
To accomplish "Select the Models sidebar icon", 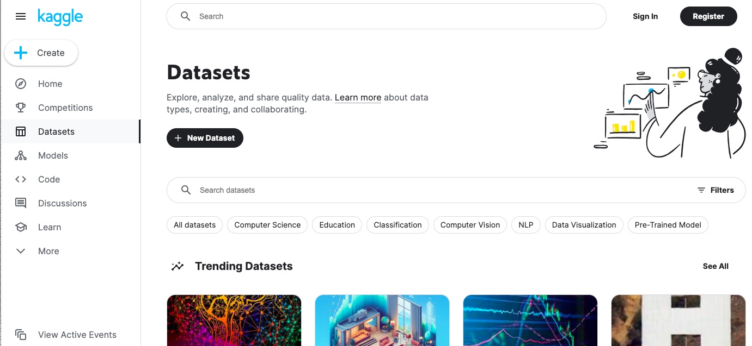I will [20, 155].
